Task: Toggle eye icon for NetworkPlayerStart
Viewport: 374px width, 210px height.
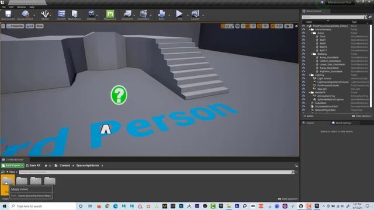Action: click(x=303, y=110)
